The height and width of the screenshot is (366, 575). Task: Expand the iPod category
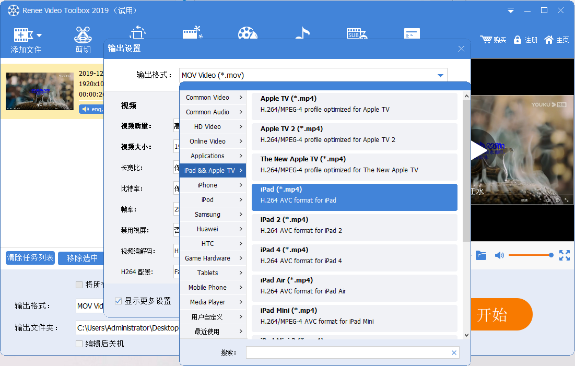click(213, 200)
